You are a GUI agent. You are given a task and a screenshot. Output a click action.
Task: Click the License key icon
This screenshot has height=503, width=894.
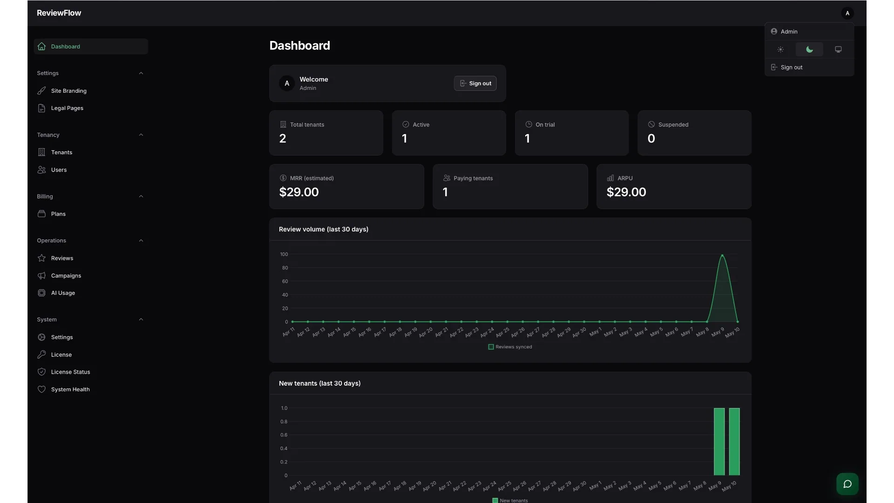41,354
